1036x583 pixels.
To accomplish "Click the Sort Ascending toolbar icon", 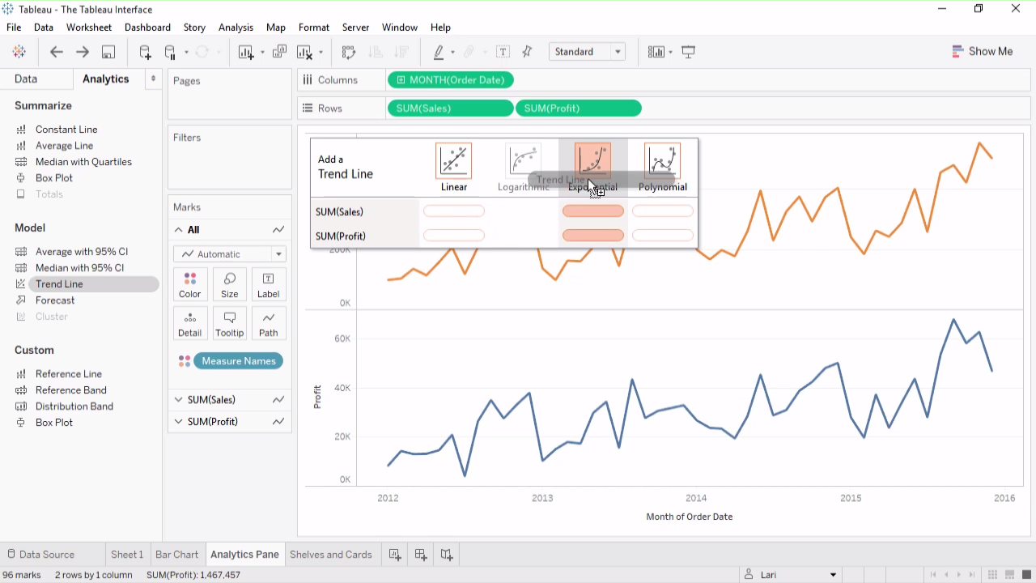I will [375, 51].
